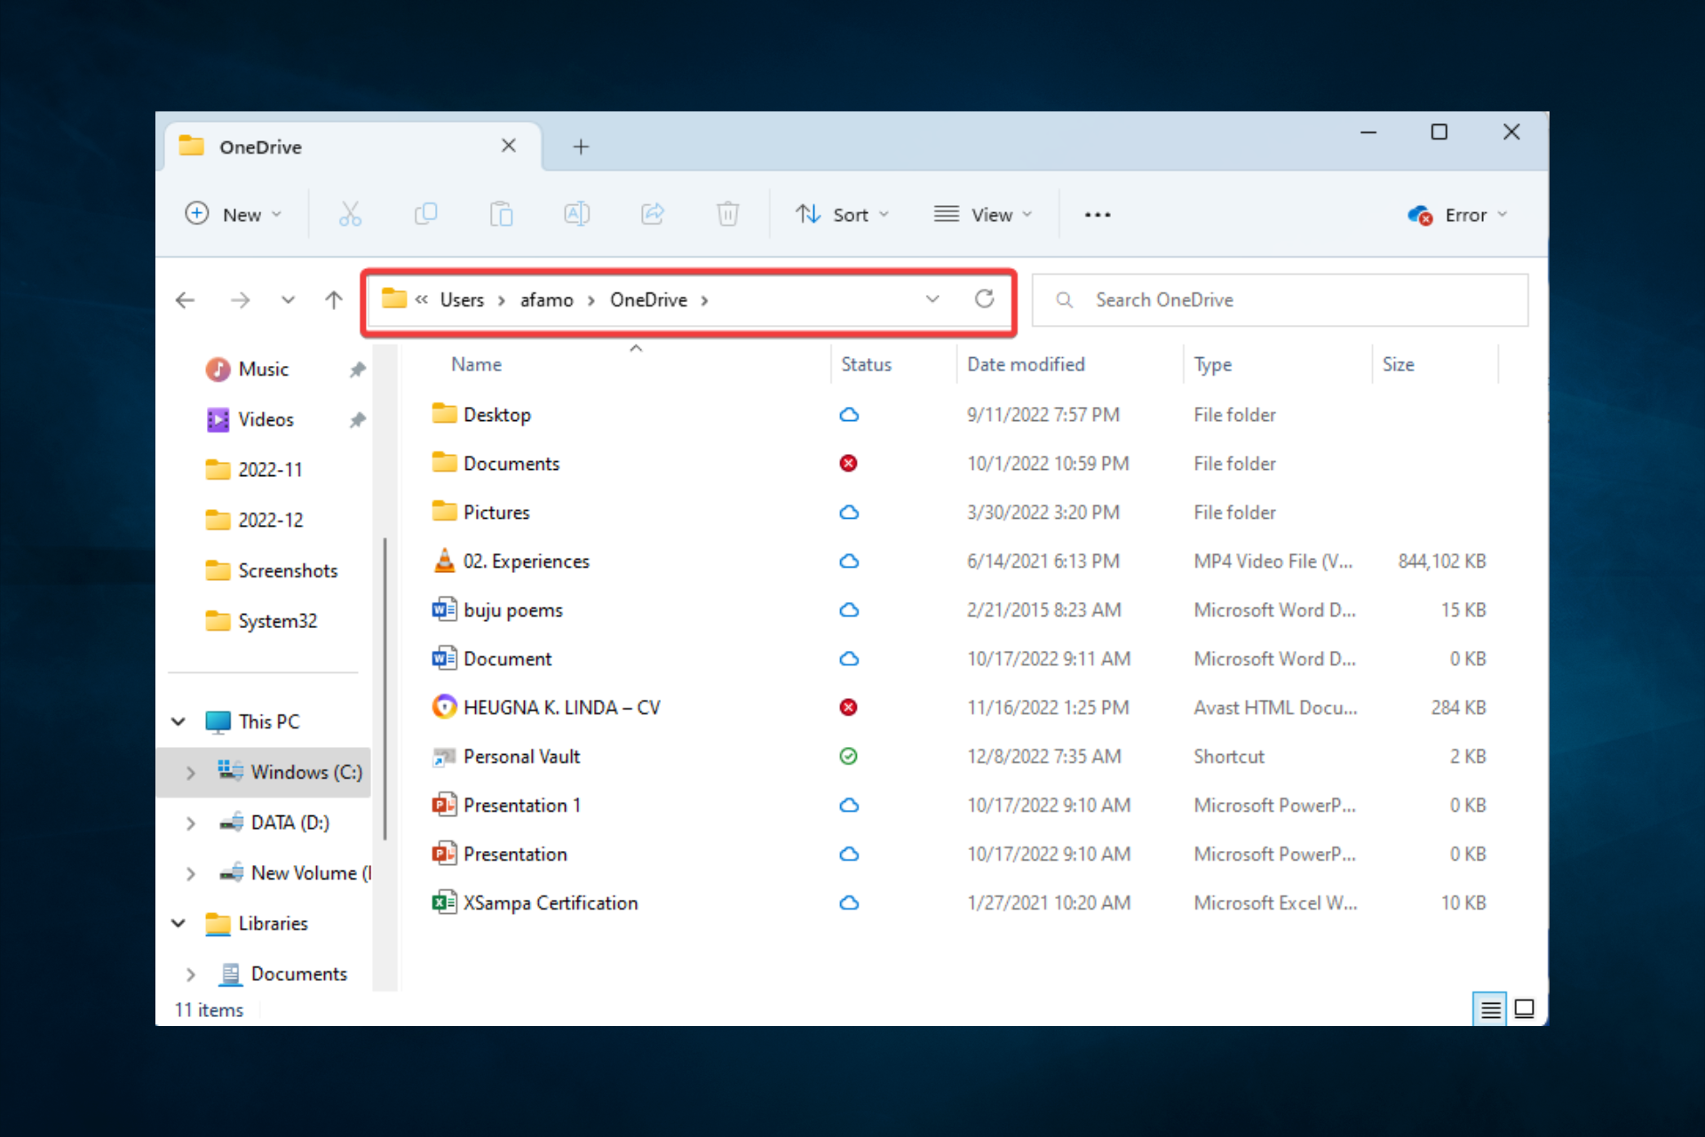The width and height of the screenshot is (1705, 1137).
Task: Sort by Name column header
Action: [476, 364]
